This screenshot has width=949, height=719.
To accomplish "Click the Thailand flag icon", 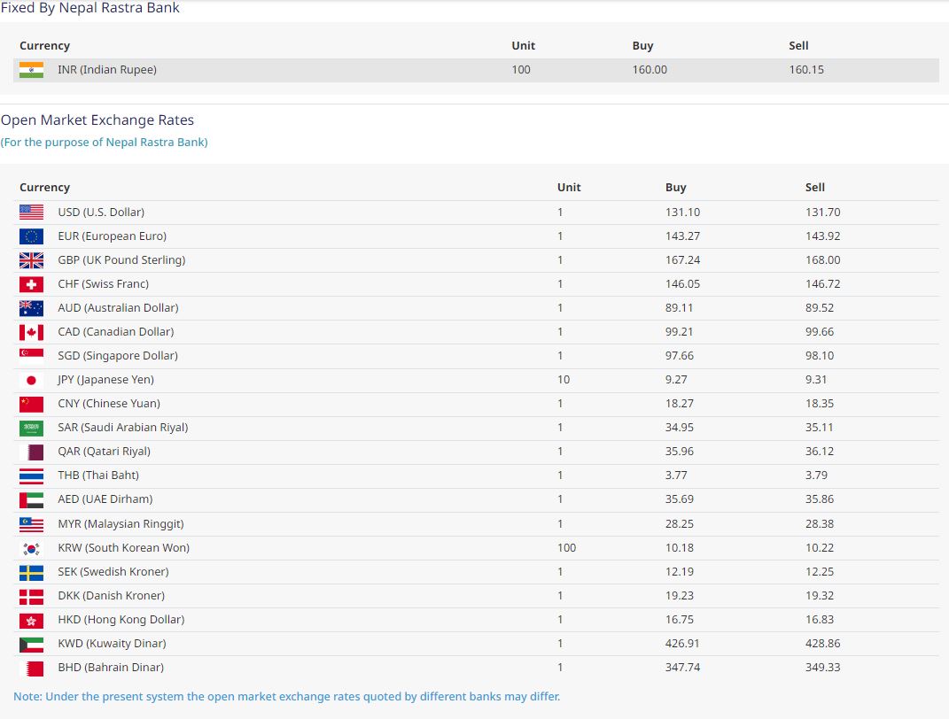I will pos(32,475).
